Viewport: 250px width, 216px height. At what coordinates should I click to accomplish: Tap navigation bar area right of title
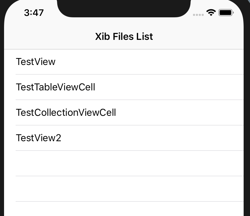coord(198,36)
